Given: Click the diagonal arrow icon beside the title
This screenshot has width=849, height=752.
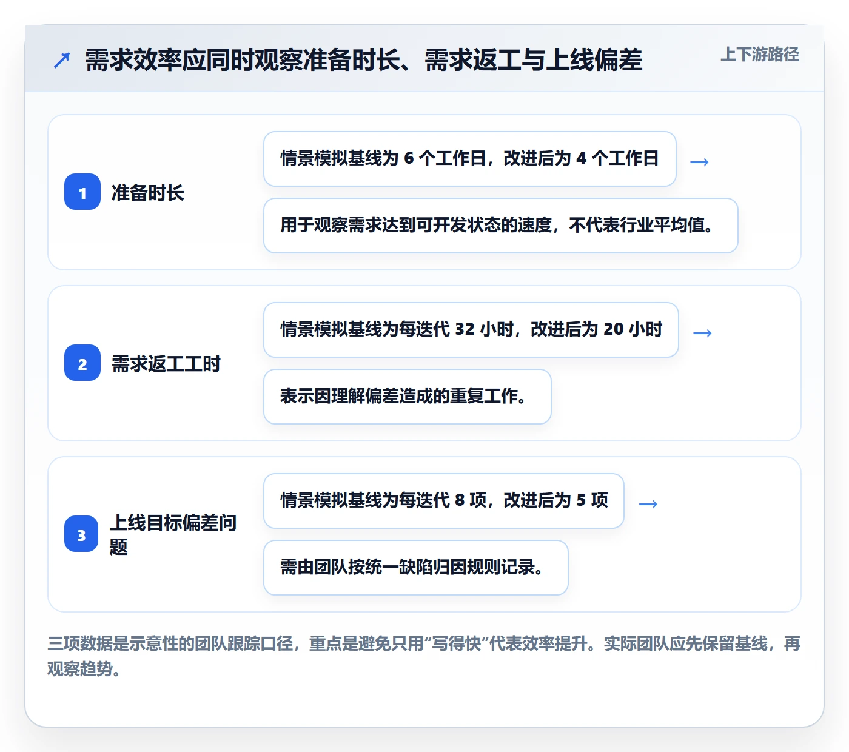Looking at the screenshot, I should pos(62,60).
